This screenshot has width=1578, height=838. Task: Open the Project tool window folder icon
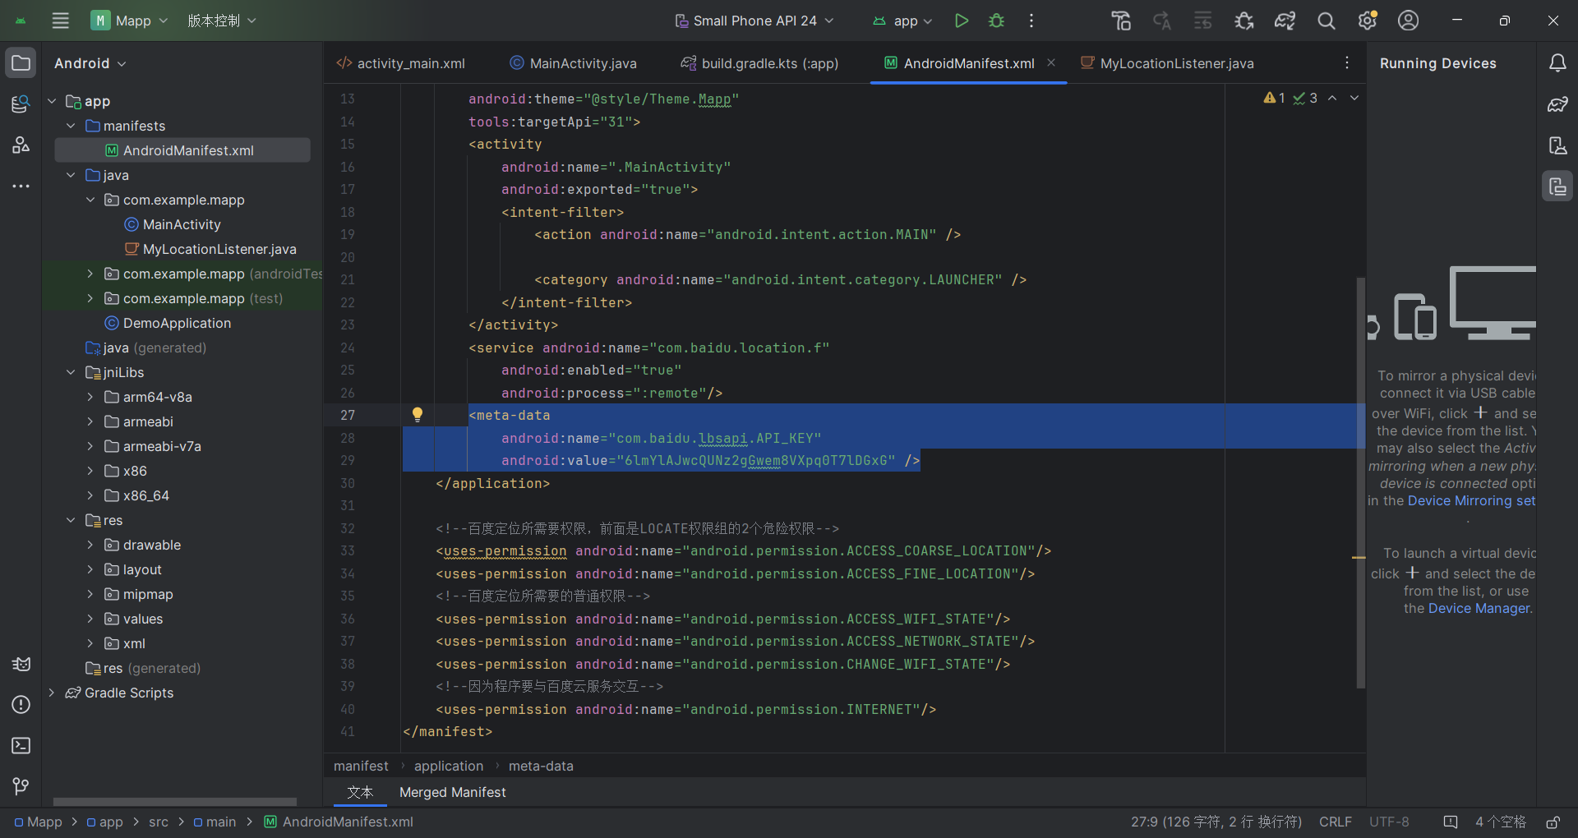[21, 63]
